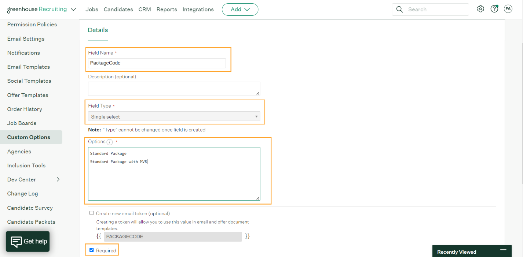Click the Details heading
Viewport: 523px width, 257px height.
coord(98,30)
